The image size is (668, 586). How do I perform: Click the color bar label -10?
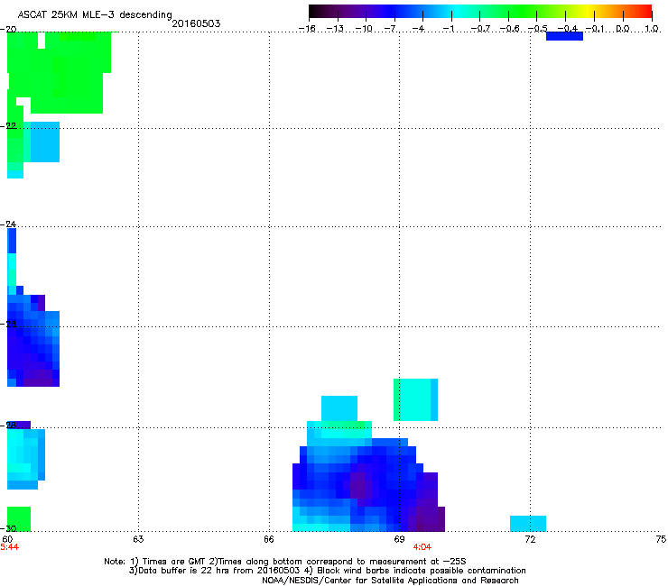click(364, 29)
